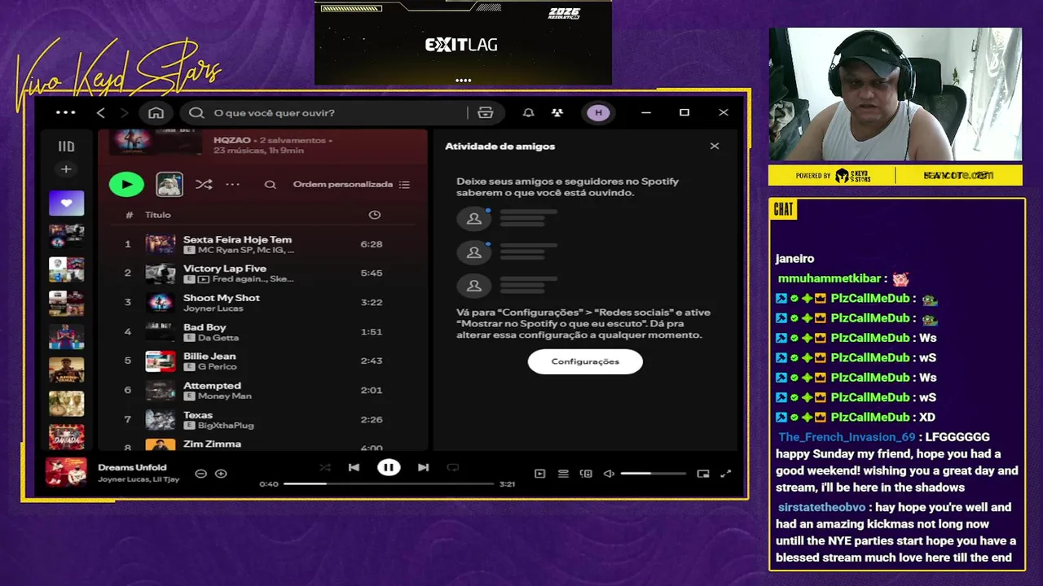1043x586 pixels.
Task: Open connect to a device icon
Action: point(586,474)
